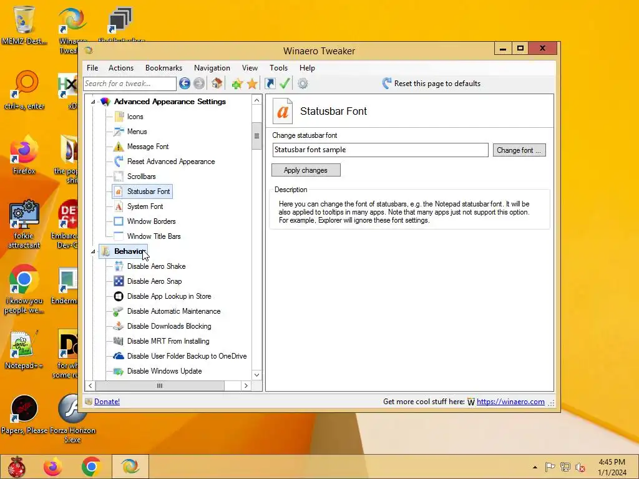Image resolution: width=639 pixels, height=479 pixels.
Task: Click the Change font button
Action: coord(519,150)
